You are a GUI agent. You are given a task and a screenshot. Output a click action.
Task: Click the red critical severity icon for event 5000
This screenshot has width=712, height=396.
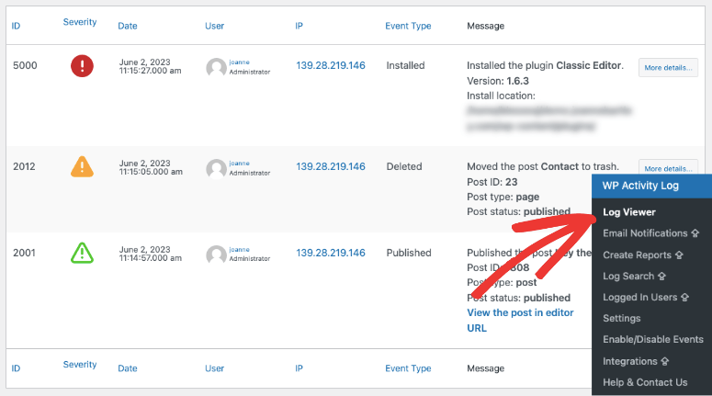tap(82, 66)
